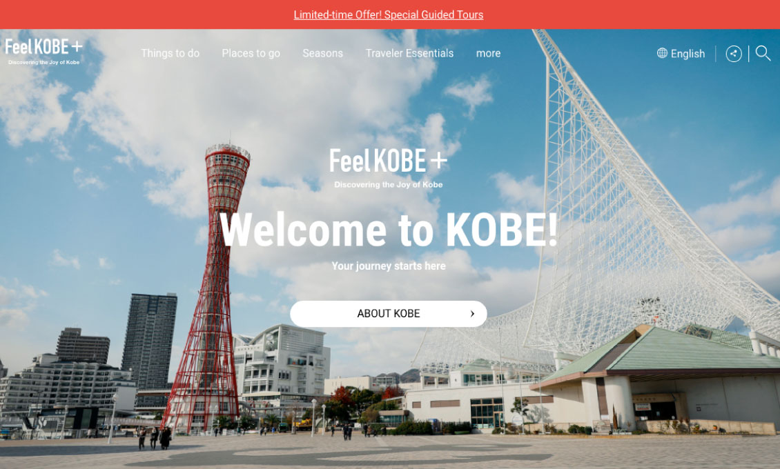Open the Places to go menu
Image resolution: width=780 pixels, height=469 pixels.
pos(251,53)
